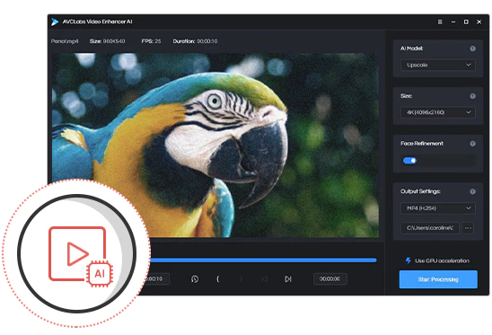Image resolution: width=492 pixels, height=335 pixels.
Task: Jump to previous frame
Action: tap(265, 278)
